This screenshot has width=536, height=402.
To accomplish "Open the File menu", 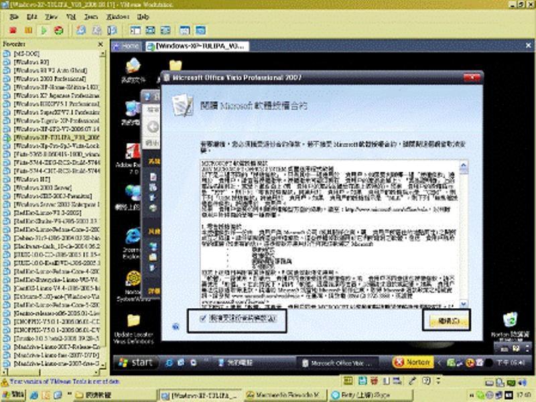I will 14,16.
